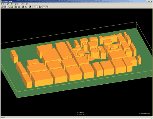Click the dark icon right of filled square
Viewport: 153px width, 119px height.
click(x=26, y=7)
